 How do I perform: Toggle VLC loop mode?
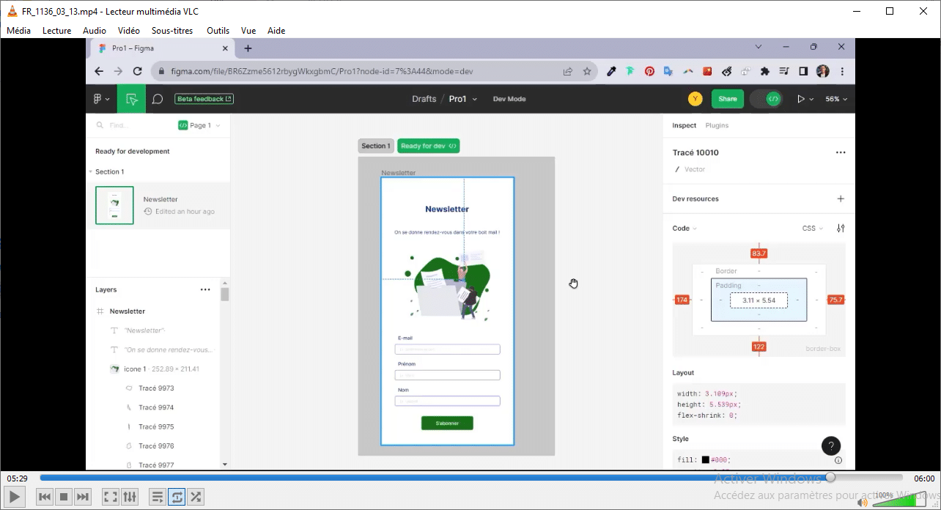tap(177, 497)
